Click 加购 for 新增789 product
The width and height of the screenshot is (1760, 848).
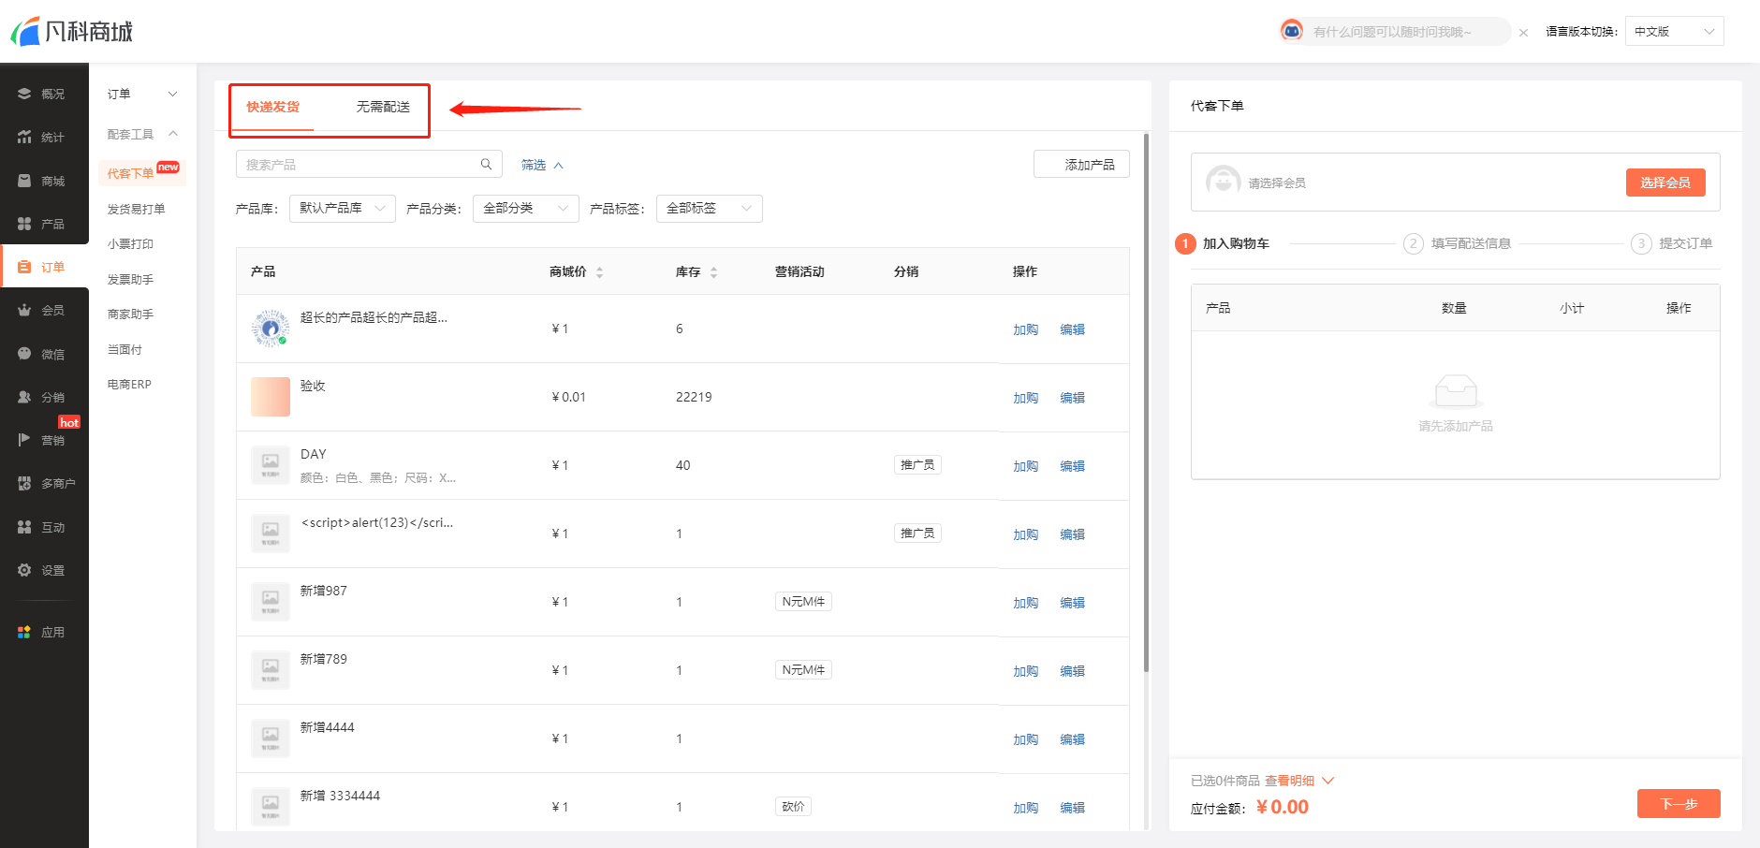(1025, 671)
